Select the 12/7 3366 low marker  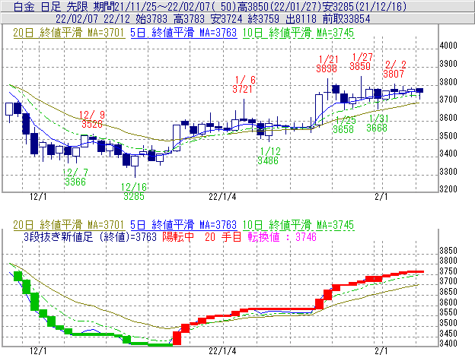[75, 177]
